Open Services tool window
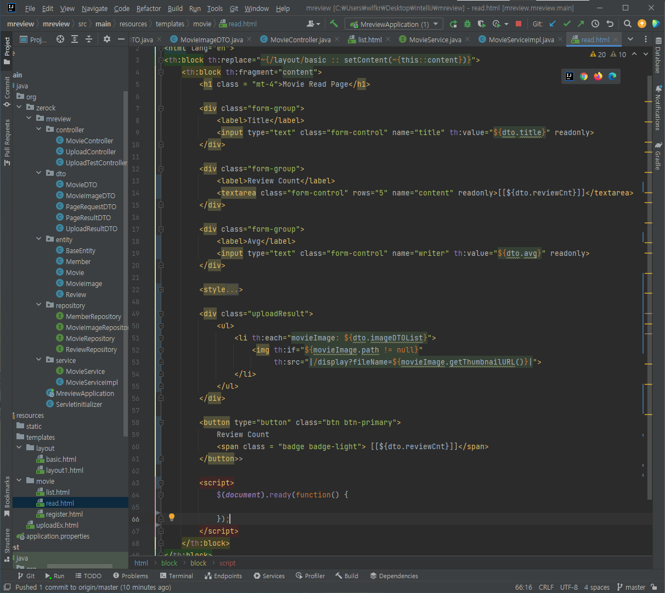 click(x=269, y=576)
